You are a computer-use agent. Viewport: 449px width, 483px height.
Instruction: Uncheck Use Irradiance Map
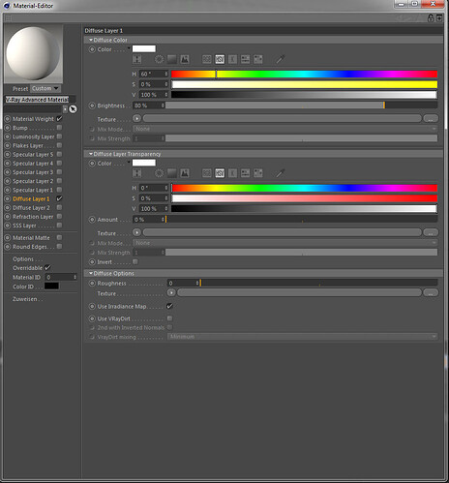169,306
